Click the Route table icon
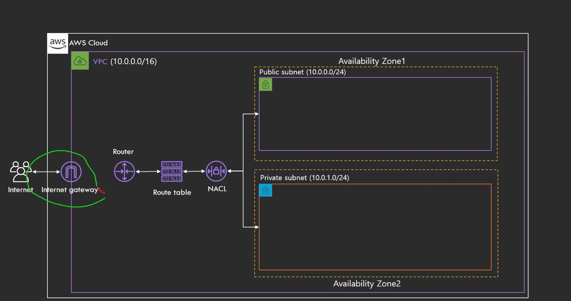571x301 pixels. point(172,171)
